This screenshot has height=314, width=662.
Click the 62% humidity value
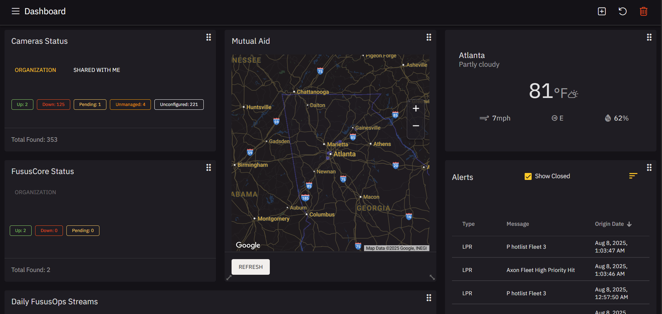click(621, 118)
